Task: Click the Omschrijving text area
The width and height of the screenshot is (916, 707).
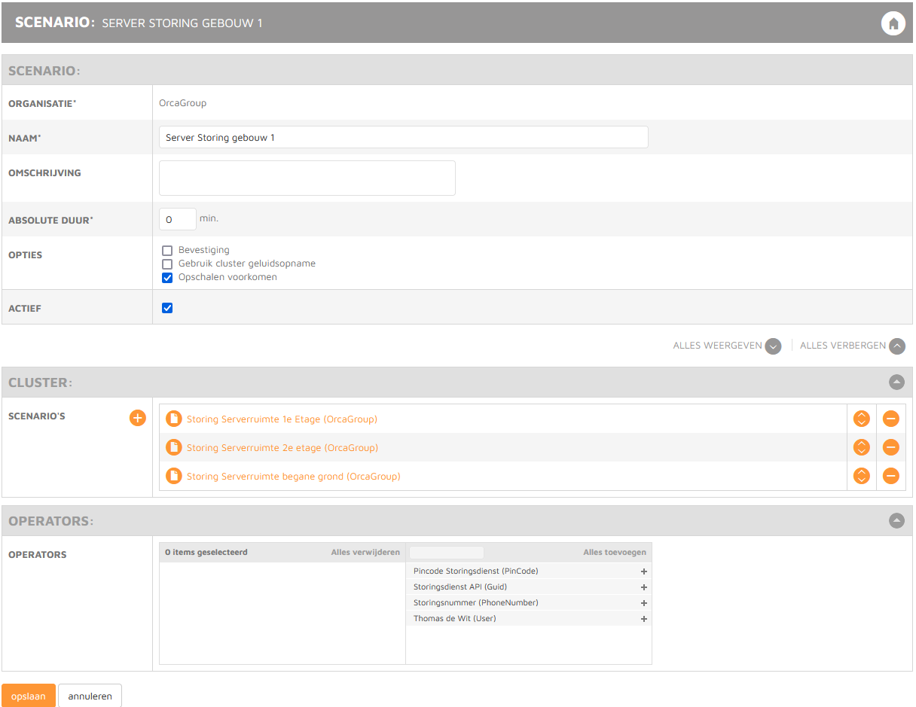Action: point(307,178)
